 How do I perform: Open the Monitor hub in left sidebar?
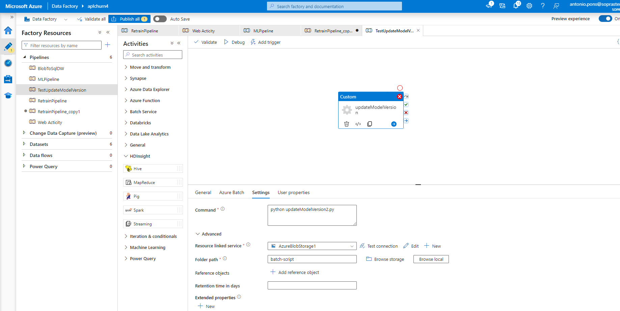[8, 63]
